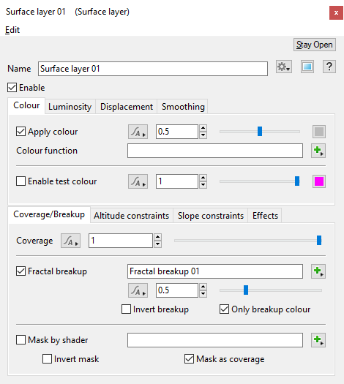The image size is (344, 384).
Task: Click green plus for Colour function
Action: (318, 151)
